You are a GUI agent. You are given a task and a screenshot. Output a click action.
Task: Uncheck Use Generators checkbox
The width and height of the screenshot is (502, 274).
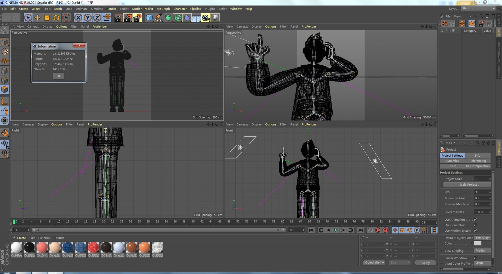(475, 225)
